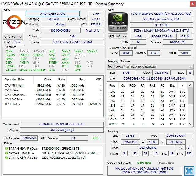Screen dimensions: 196x176
Task: Click the Ryzen CPU logo image
Action: coord(14,22)
